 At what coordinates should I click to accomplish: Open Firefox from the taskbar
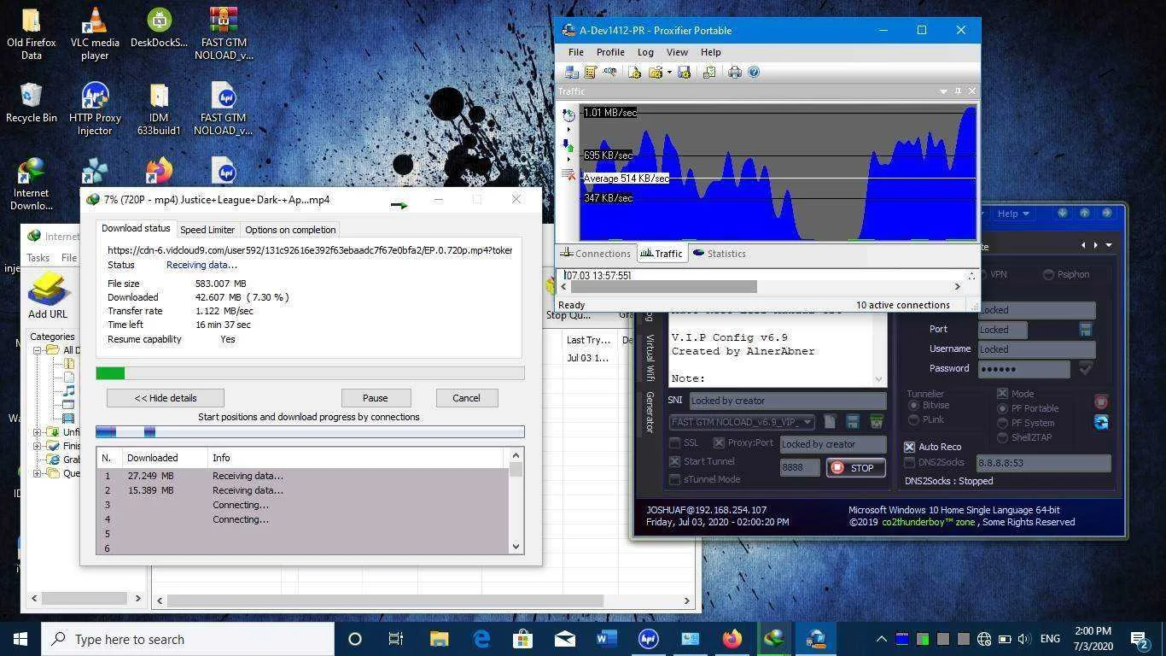tap(732, 639)
